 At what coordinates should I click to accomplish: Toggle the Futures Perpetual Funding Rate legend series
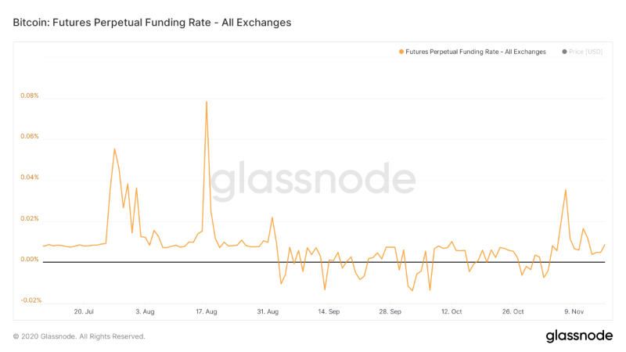pyautogui.click(x=475, y=52)
